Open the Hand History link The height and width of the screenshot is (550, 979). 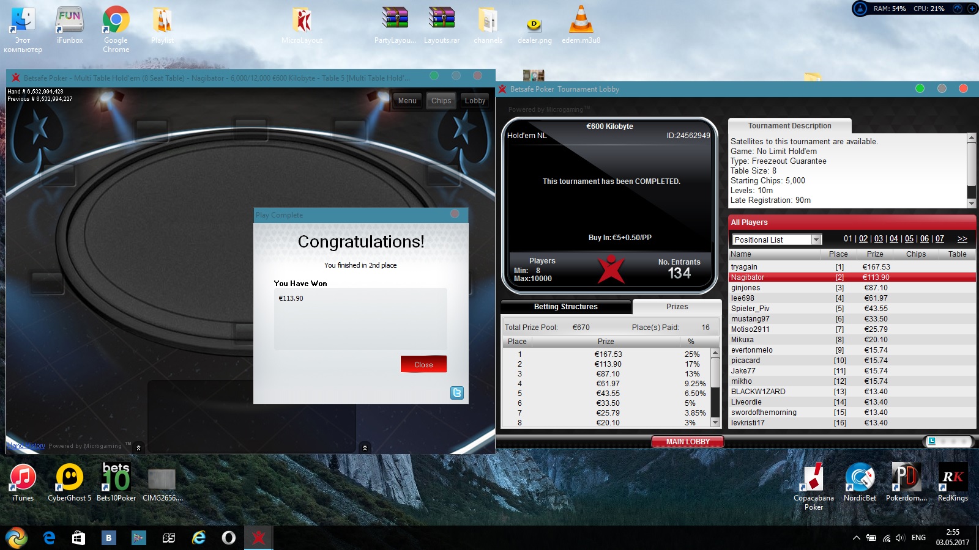point(26,446)
